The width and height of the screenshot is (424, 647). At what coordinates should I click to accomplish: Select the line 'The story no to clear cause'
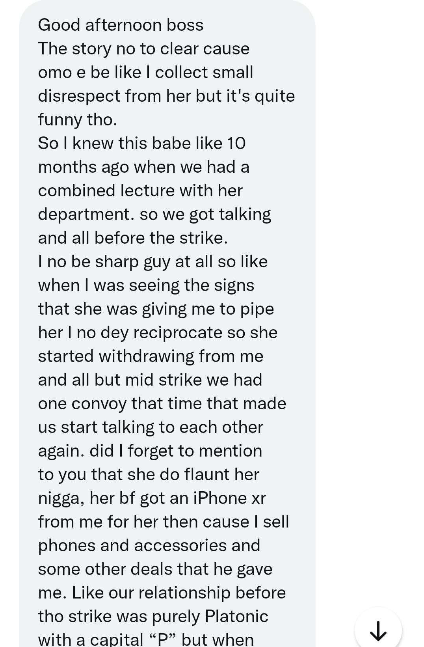tap(144, 49)
